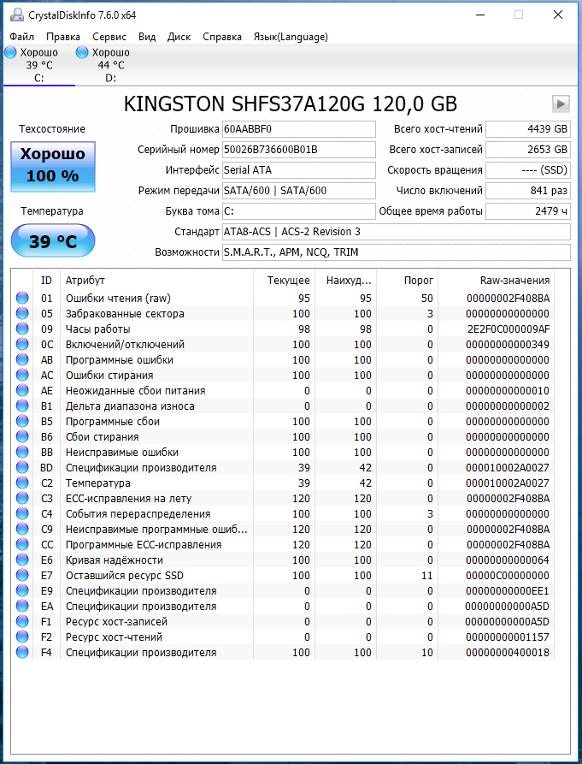
Task: Click the status orb for Дельта диапазона износа
Action: [22, 406]
